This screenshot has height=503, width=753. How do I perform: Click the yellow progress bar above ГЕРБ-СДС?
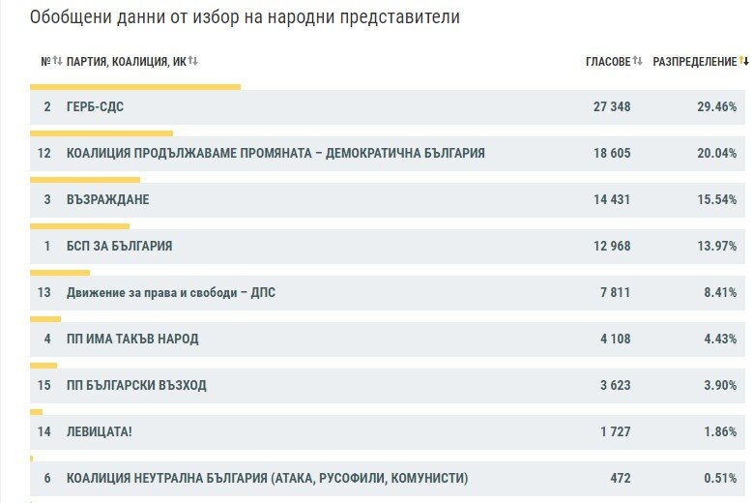pyautogui.click(x=135, y=87)
